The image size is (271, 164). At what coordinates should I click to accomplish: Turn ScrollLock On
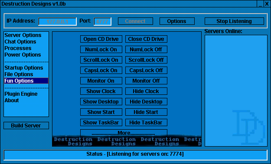(x=101, y=60)
